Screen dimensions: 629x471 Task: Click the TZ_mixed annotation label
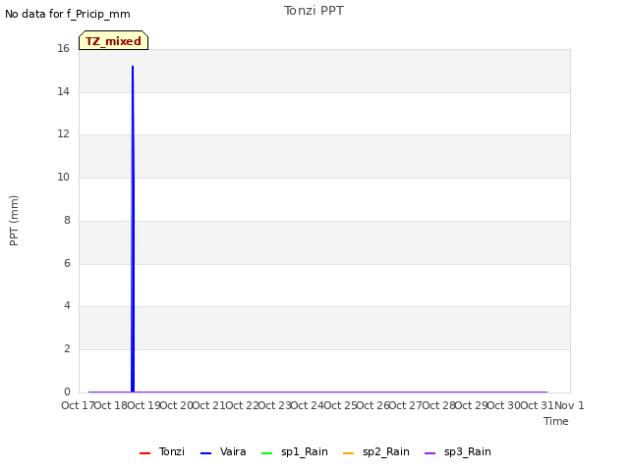[114, 40]
